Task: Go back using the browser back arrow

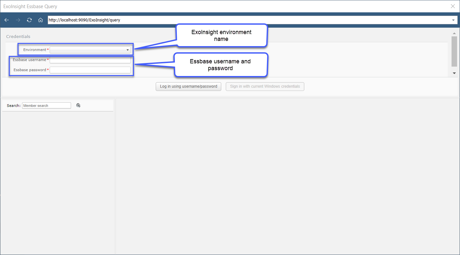Action: click(6, 20)
